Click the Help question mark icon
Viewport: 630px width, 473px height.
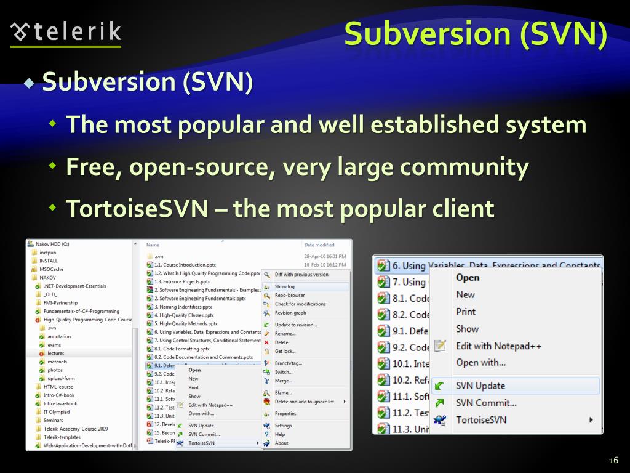point(267,435)
